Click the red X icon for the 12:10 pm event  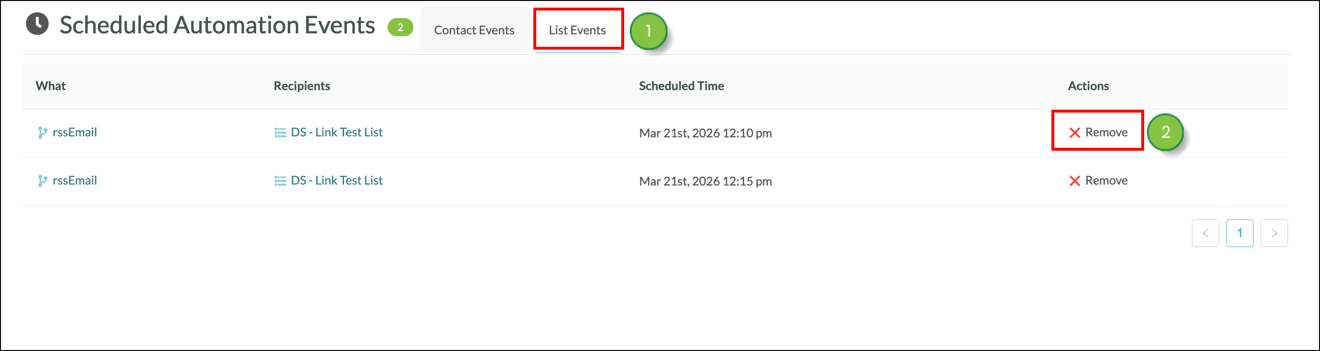click(1074, 133)
